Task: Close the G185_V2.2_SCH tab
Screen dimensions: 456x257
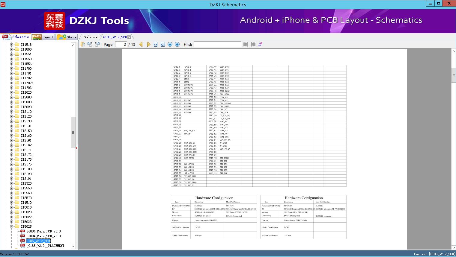Action: 129,37
